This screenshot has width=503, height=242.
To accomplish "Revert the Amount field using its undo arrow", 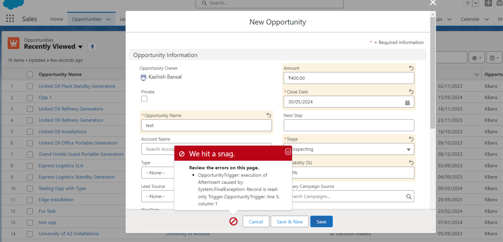I will click(411, 68).
